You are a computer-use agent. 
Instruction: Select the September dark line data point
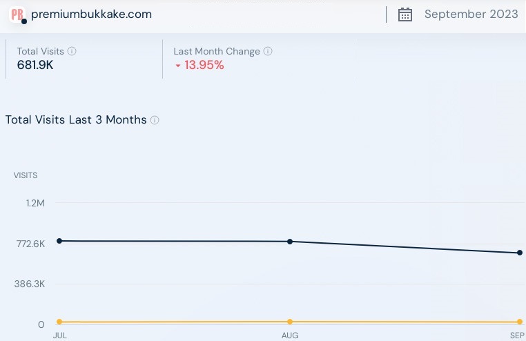pyautogui.click(x=520, y=253)
